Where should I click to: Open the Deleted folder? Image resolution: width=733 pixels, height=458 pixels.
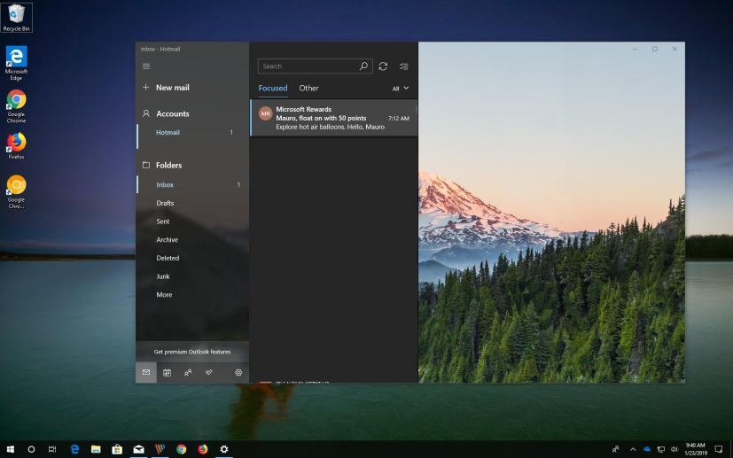(168, 258)
